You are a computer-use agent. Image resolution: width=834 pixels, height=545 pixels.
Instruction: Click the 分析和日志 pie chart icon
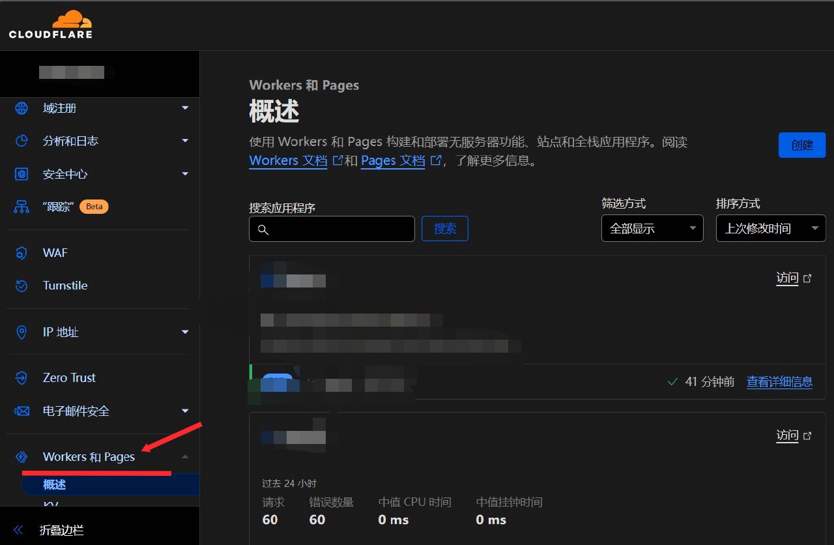22,141
